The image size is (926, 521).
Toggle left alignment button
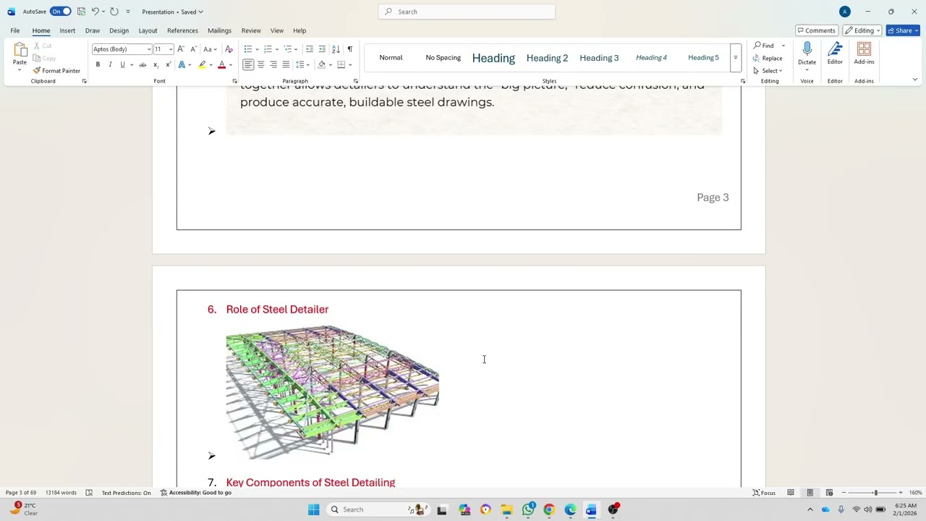click(x=248, y=65)
